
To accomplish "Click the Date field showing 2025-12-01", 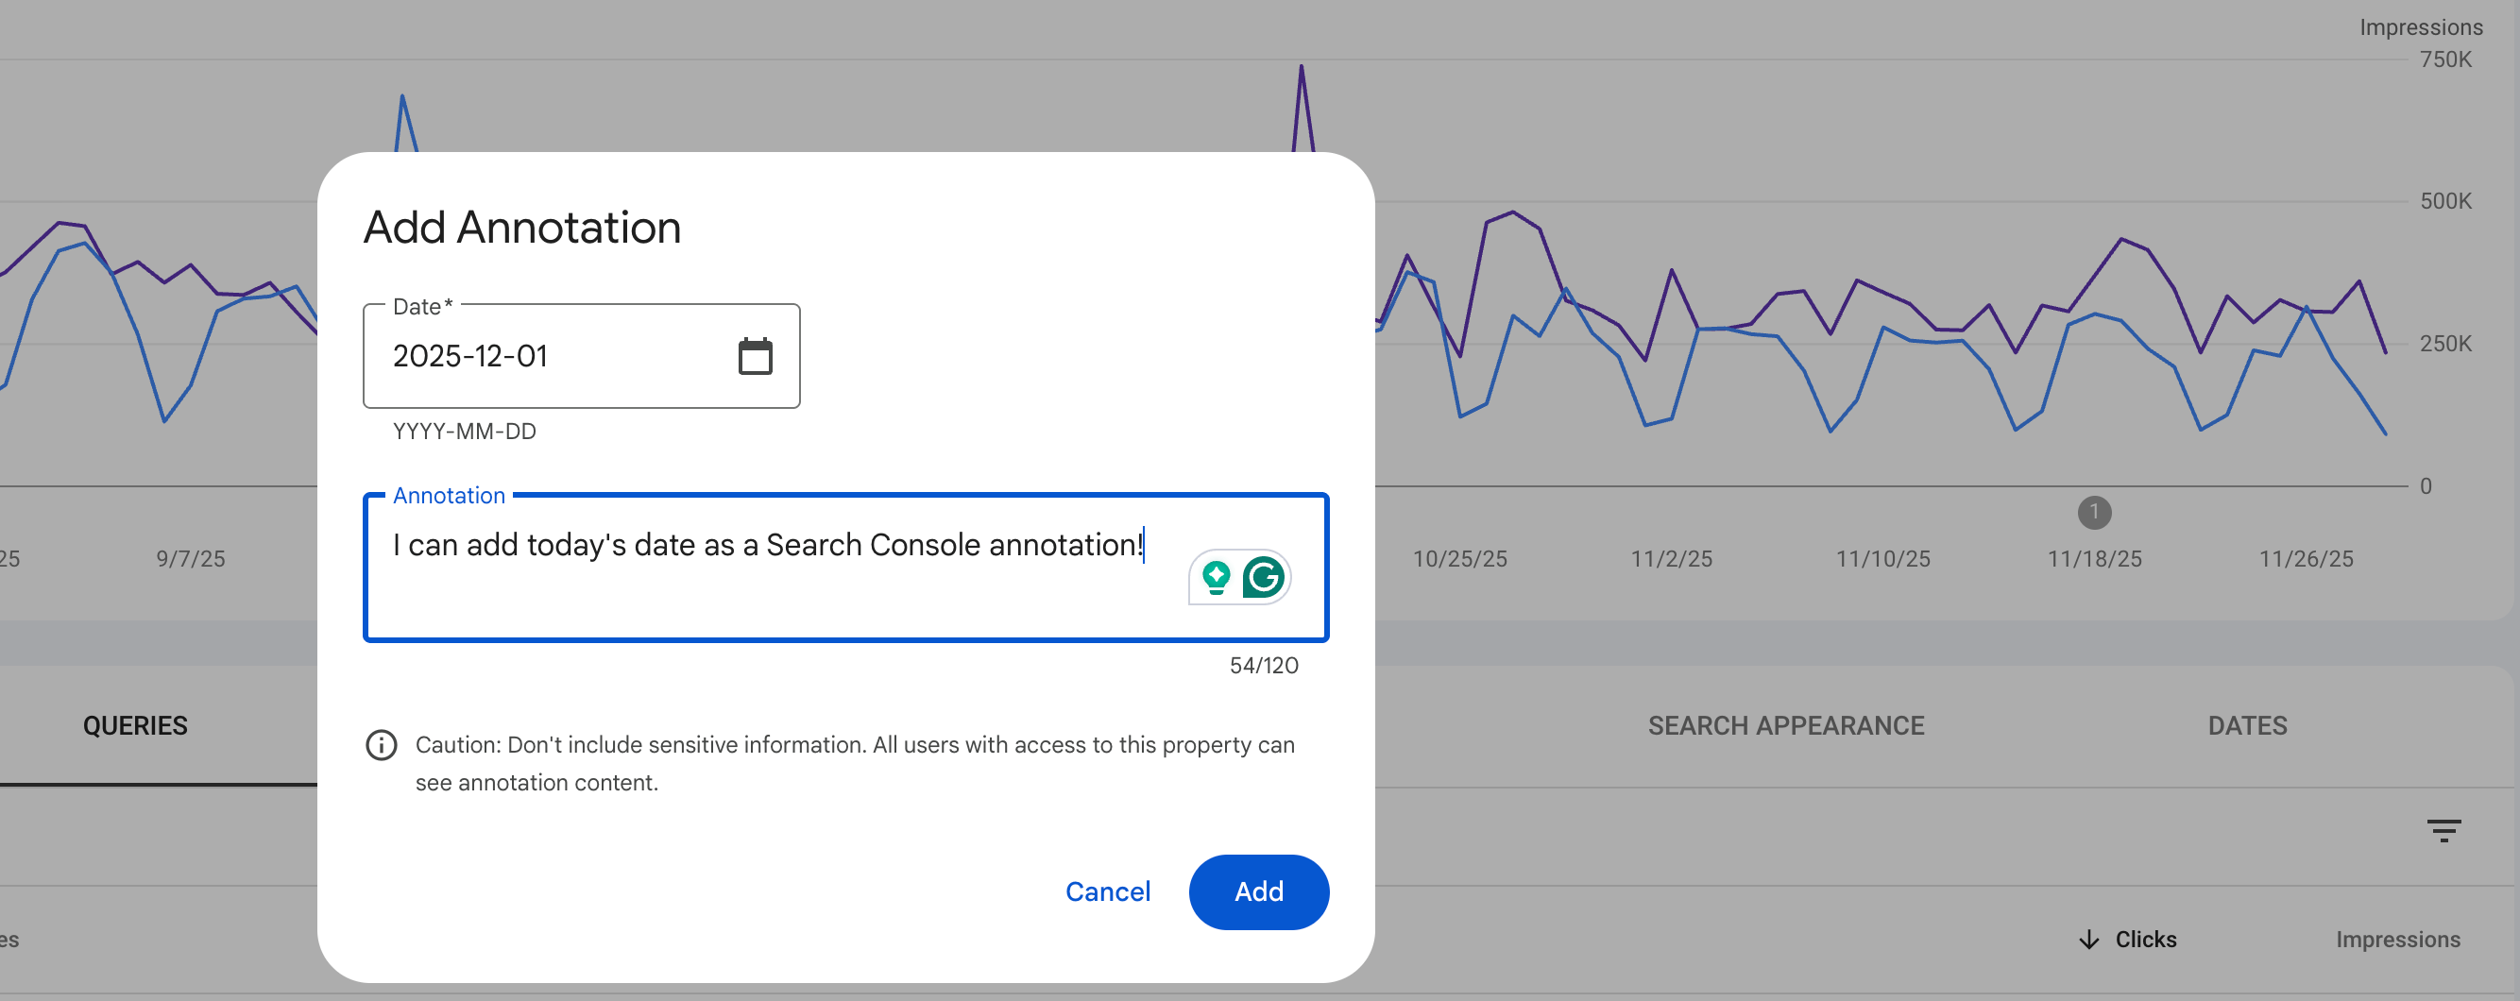I will (548, 356).
